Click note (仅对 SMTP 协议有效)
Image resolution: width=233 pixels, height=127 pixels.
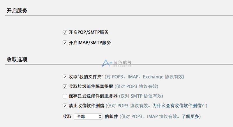(x=141, y=96)
